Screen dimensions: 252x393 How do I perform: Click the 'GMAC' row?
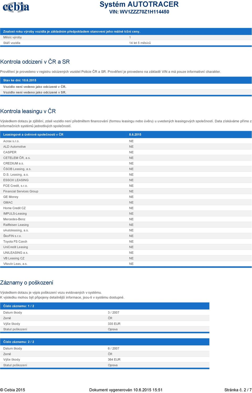coord(126,202)
